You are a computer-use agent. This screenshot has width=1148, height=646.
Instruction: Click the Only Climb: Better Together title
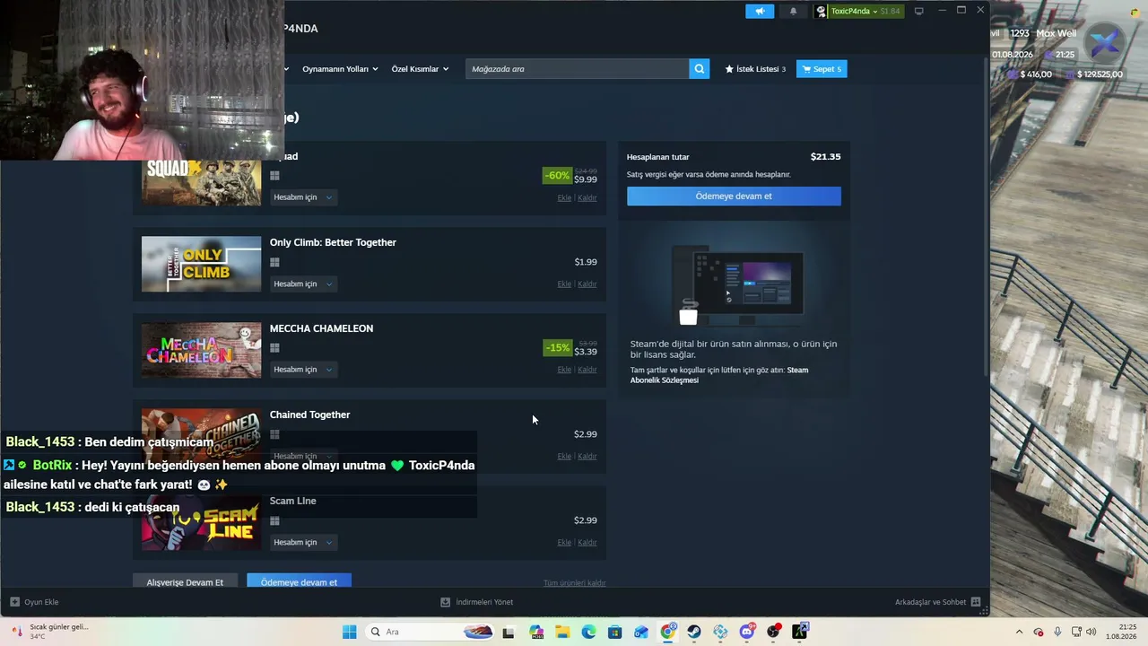333,242
